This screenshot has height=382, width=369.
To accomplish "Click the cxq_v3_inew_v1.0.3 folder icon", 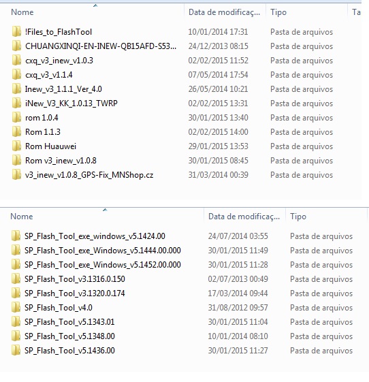I will 16,61.
